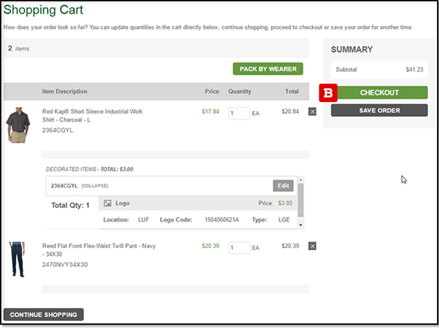This screenshot has width=439, height=328.
Task: Remove the Reed Twill Pant from cart
Action: click(x=312, y=246)
